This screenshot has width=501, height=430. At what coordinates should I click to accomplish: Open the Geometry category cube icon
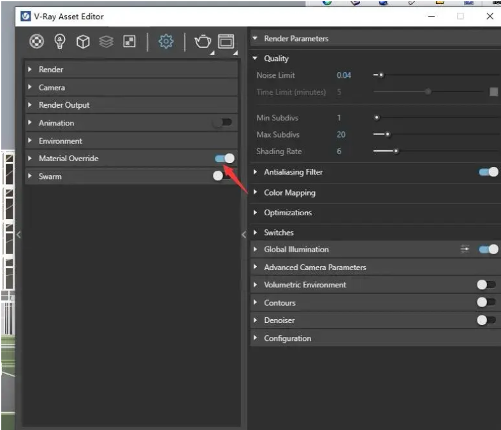pyautogui.click(x=83, y=41)
